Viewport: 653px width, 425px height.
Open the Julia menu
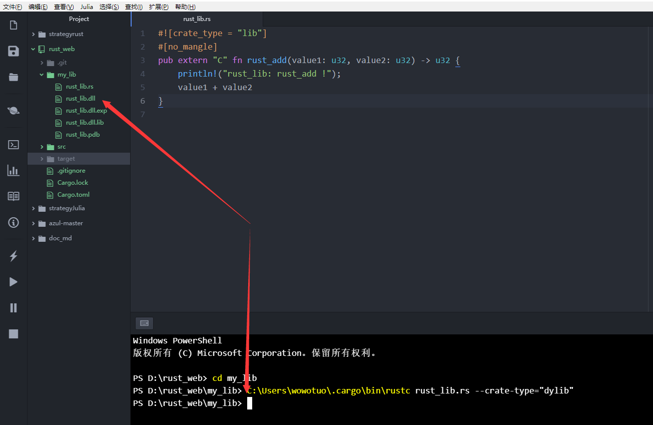pyautogui.click(x=87, y=7)
